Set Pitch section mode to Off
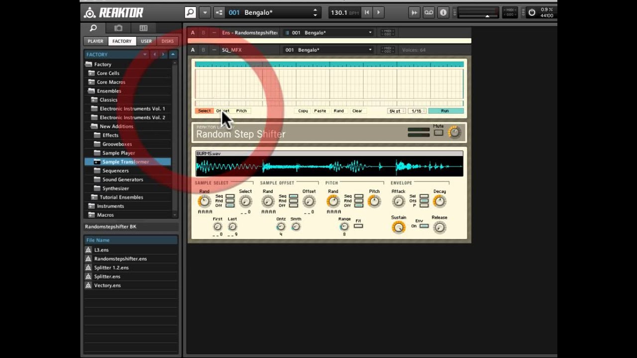The height and width of the screenshot is (358, 637). (359, 205)
